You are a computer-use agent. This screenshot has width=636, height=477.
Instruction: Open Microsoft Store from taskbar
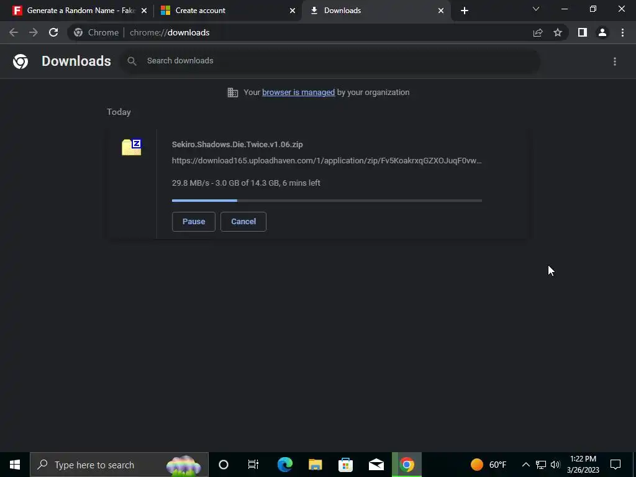[x=345, y=465]
